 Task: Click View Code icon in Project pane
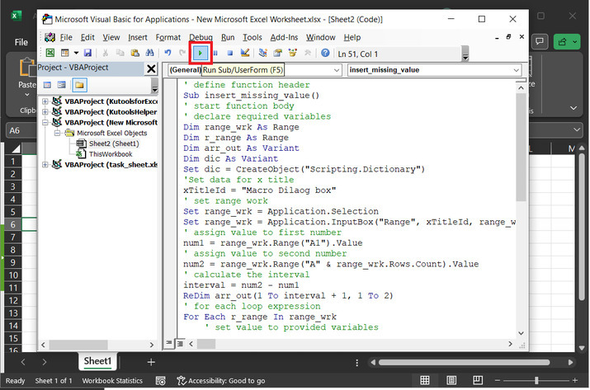(x=47, y=85)
